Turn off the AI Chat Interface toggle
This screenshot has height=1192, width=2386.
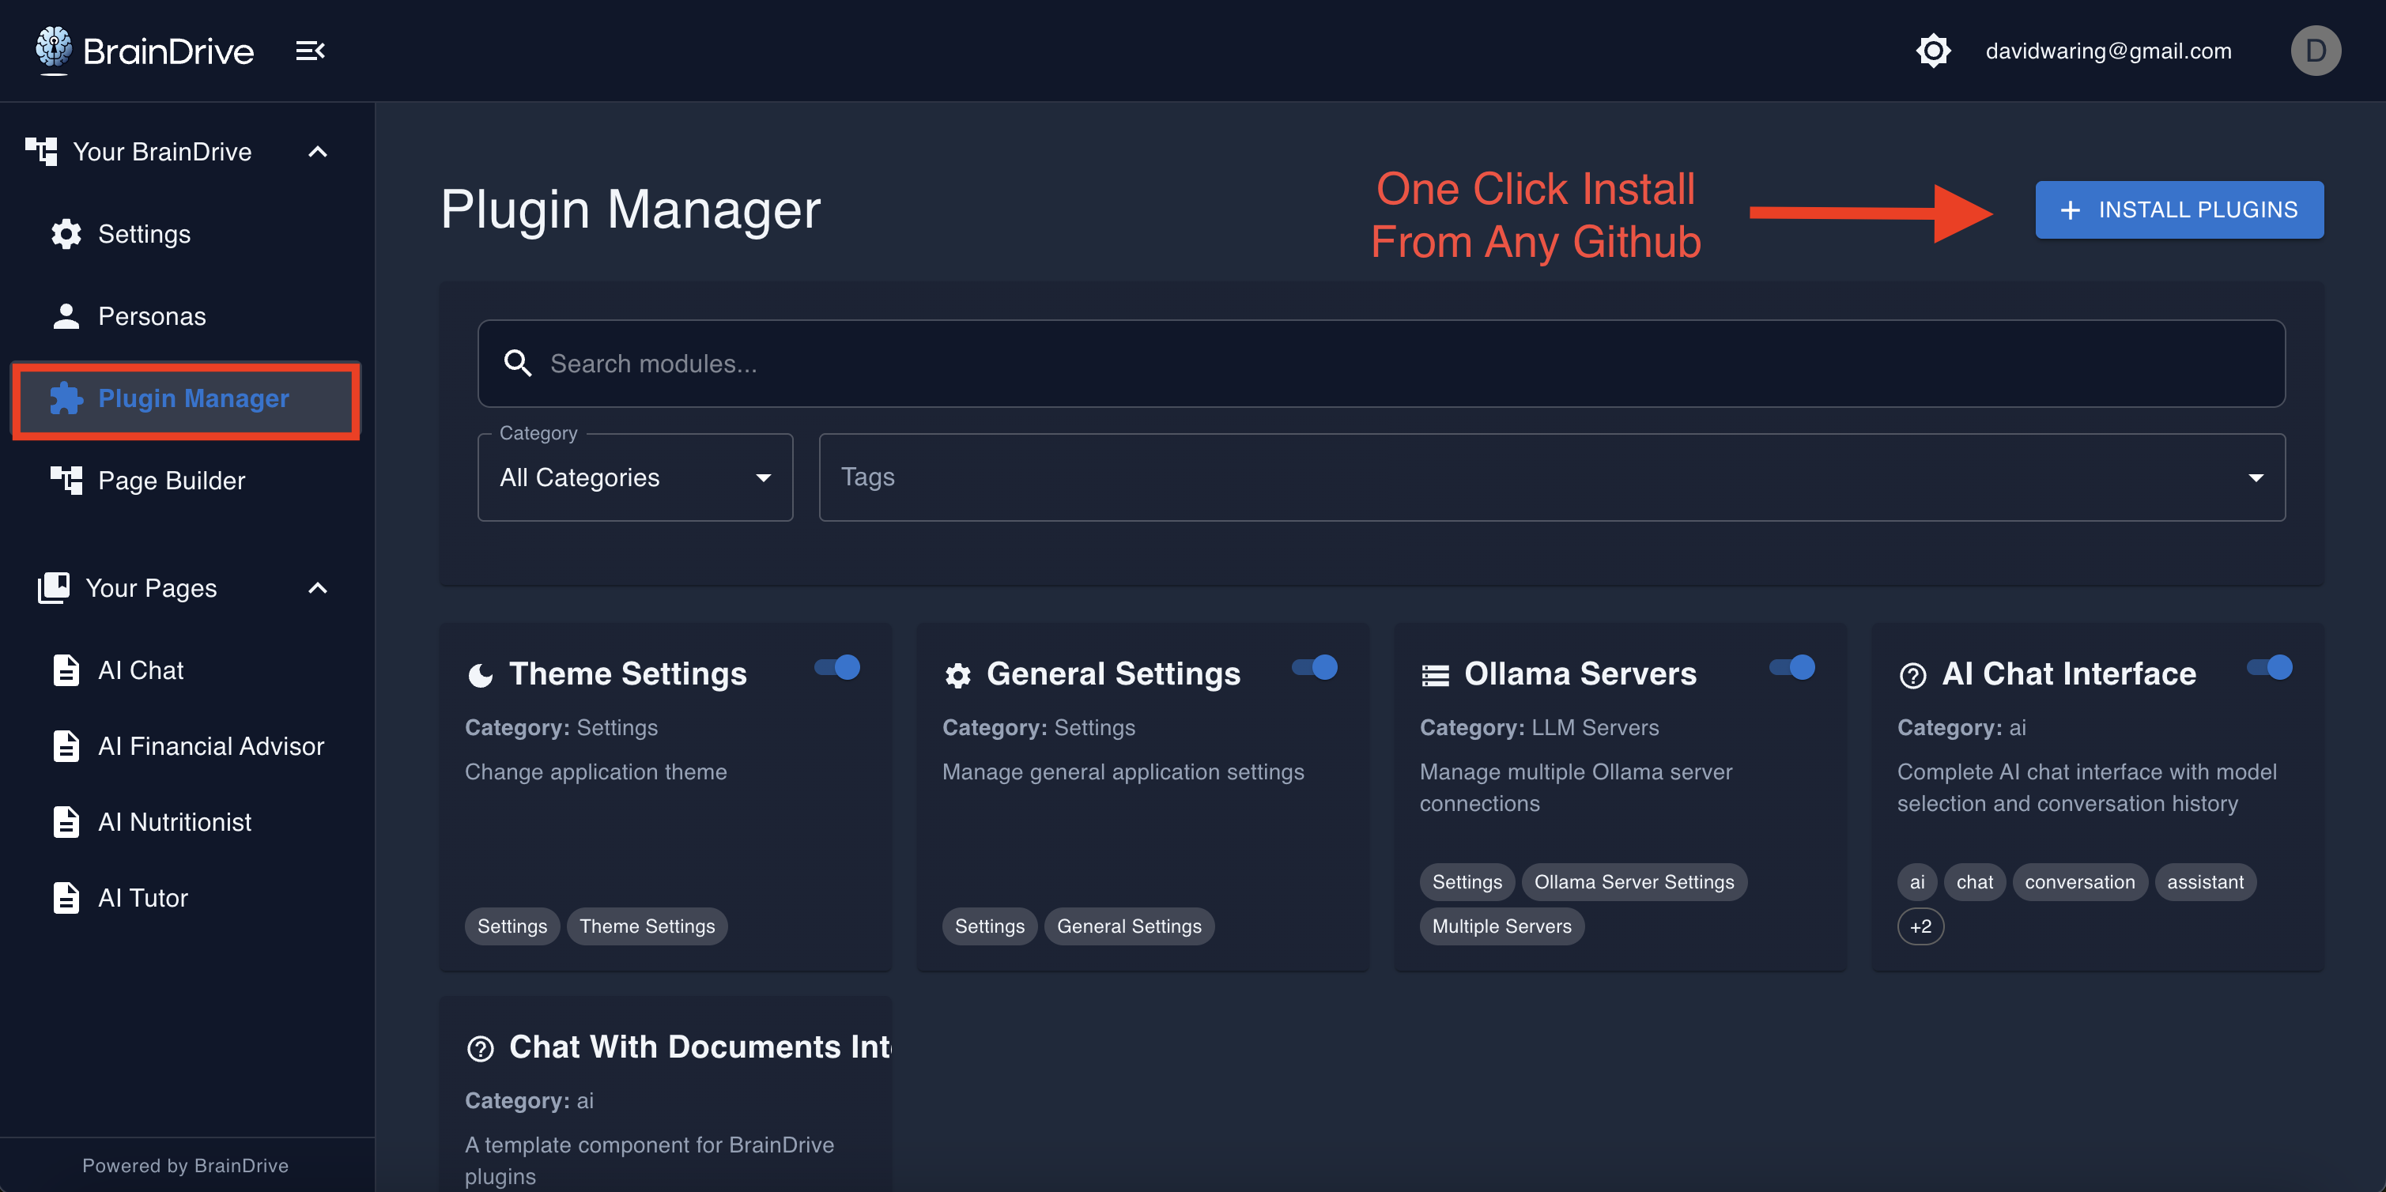[2271, 667]
